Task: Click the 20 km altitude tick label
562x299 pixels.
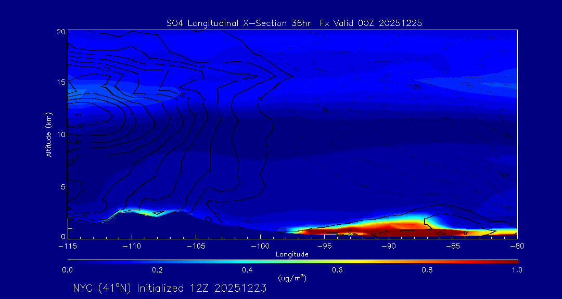Action: (x=60, y=32)
